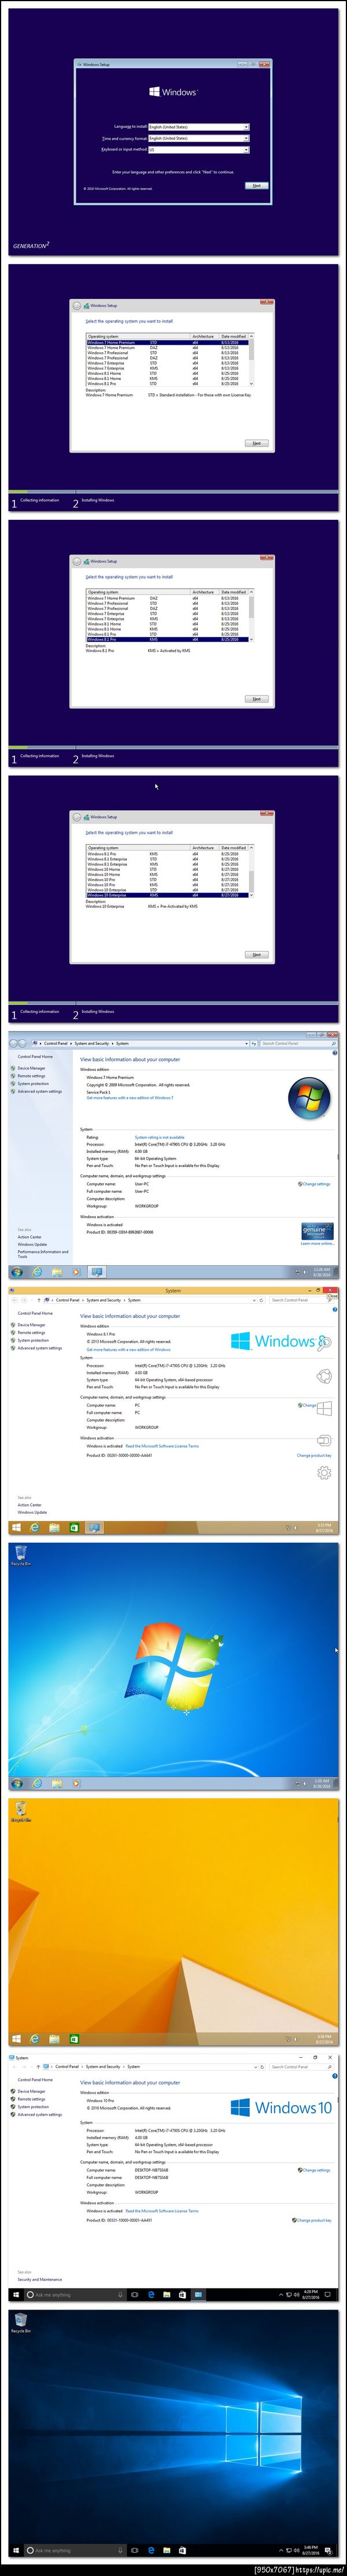This screenshot has width=347, height=2576.
Task: Open Task View on Windows 10 desktop taskbar
Action: (x=135, y=2551)
